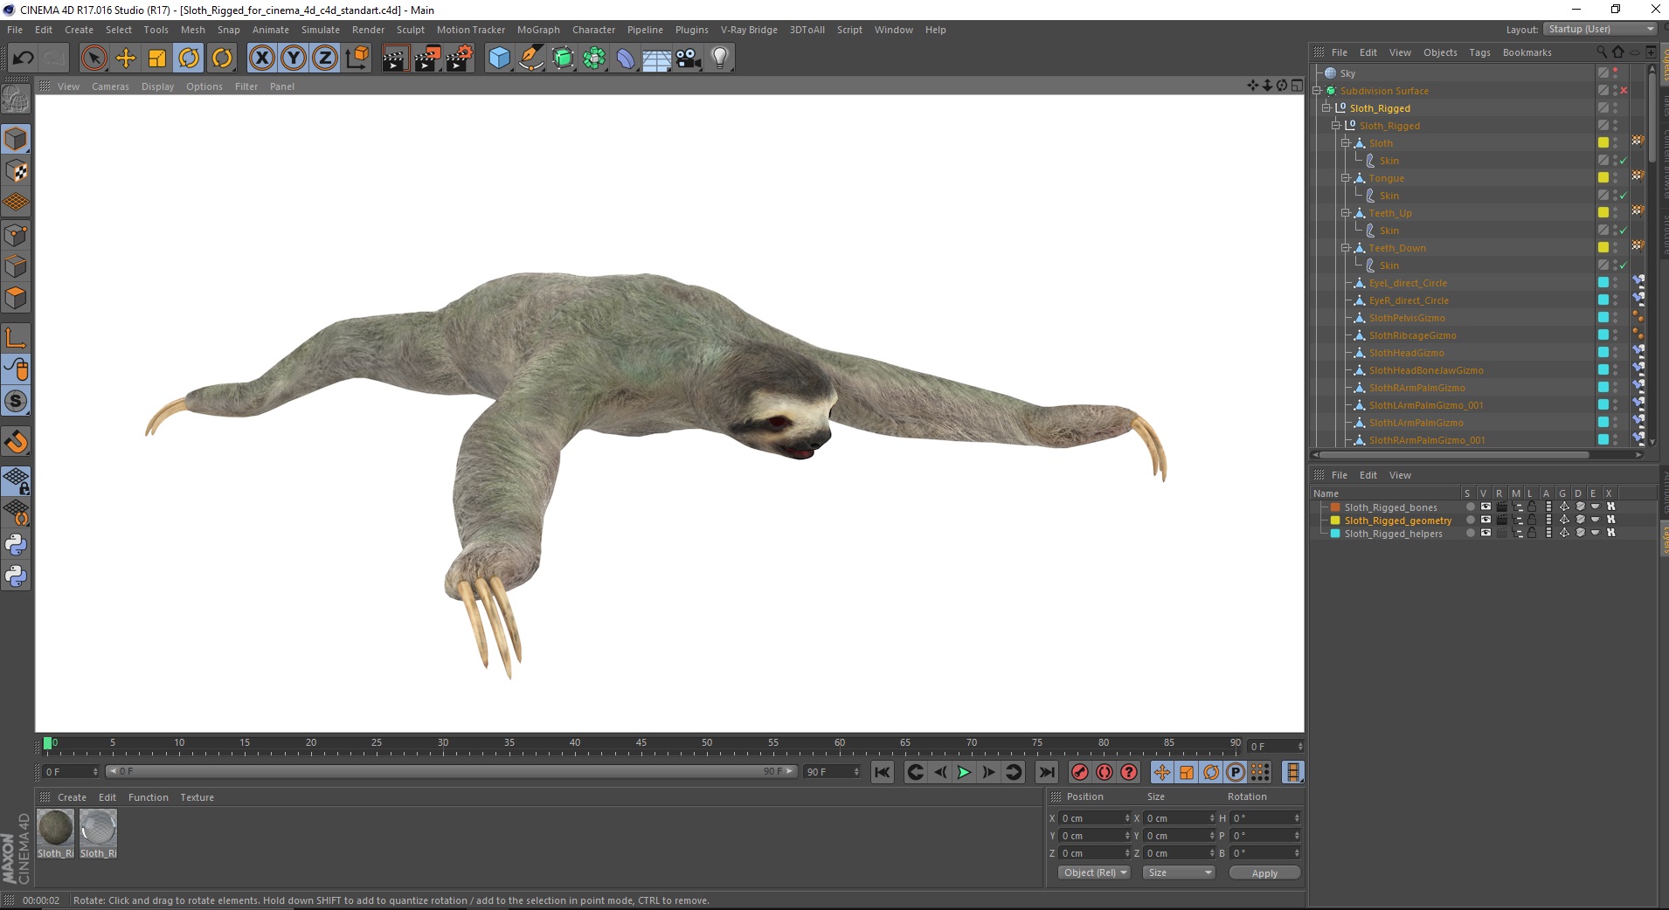Add a Camera object

pos(689,59)
